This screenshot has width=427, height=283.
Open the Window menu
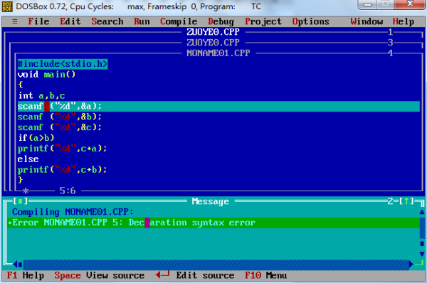click(367, 21)
